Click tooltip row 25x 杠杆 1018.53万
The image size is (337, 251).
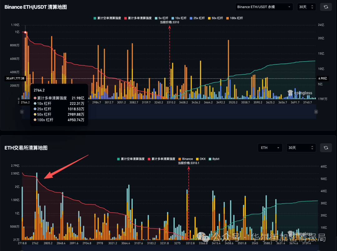click(59, 109)
